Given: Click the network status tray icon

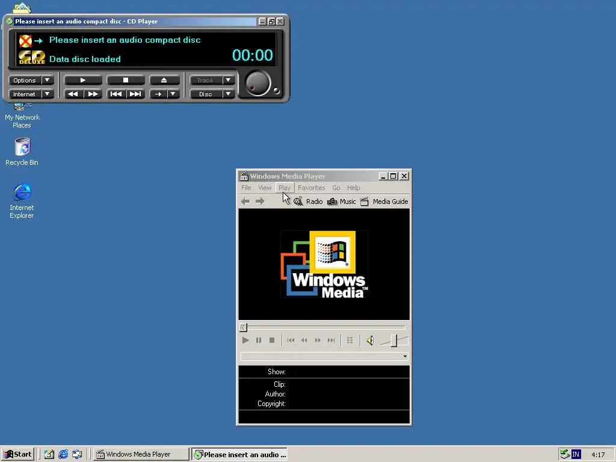Looking at the screenshot, I should (x=565, y=454).
